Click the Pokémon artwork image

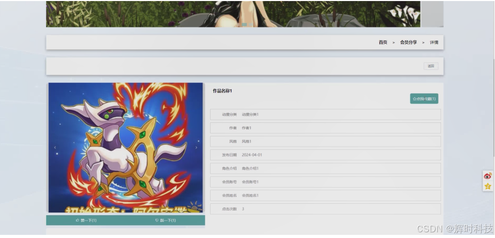coord(126,148)
